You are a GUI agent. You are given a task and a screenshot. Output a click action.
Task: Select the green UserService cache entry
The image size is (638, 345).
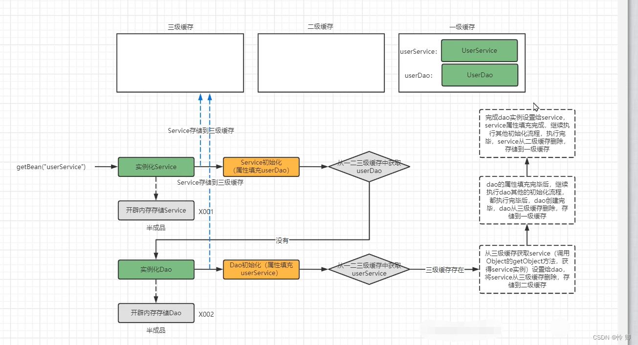(479, 50)
